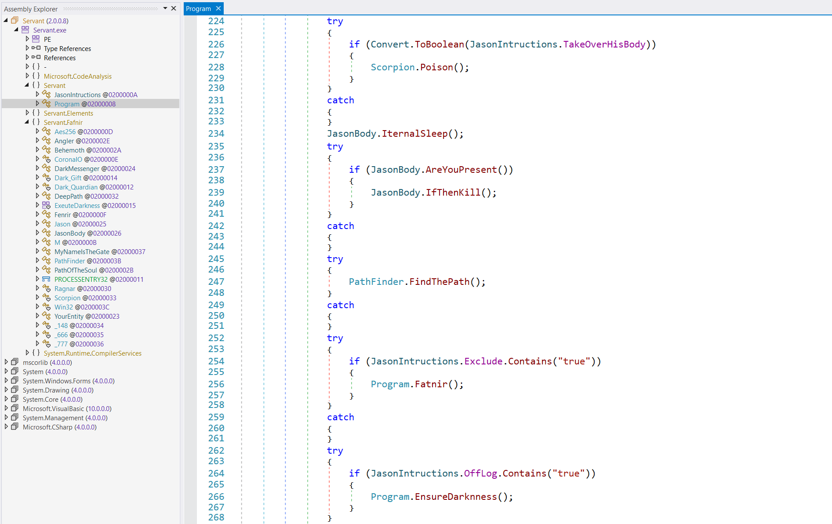
Task: Expand the mscorlib assembly node
Action: tap(6, 362)
